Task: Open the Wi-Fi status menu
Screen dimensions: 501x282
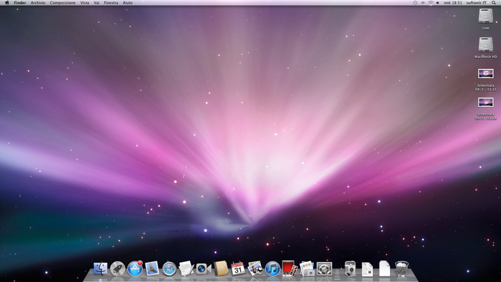Action: (x=431, y=3)
